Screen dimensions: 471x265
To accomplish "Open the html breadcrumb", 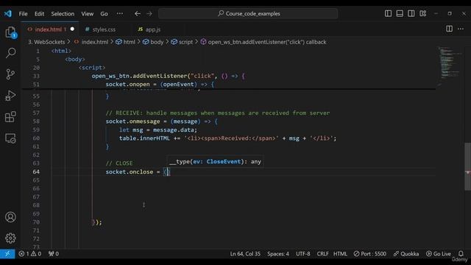I will [x=126, y=42].
